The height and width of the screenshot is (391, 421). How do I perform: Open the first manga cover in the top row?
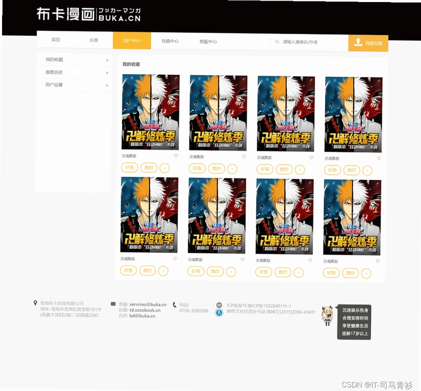[x=151, y=112]
